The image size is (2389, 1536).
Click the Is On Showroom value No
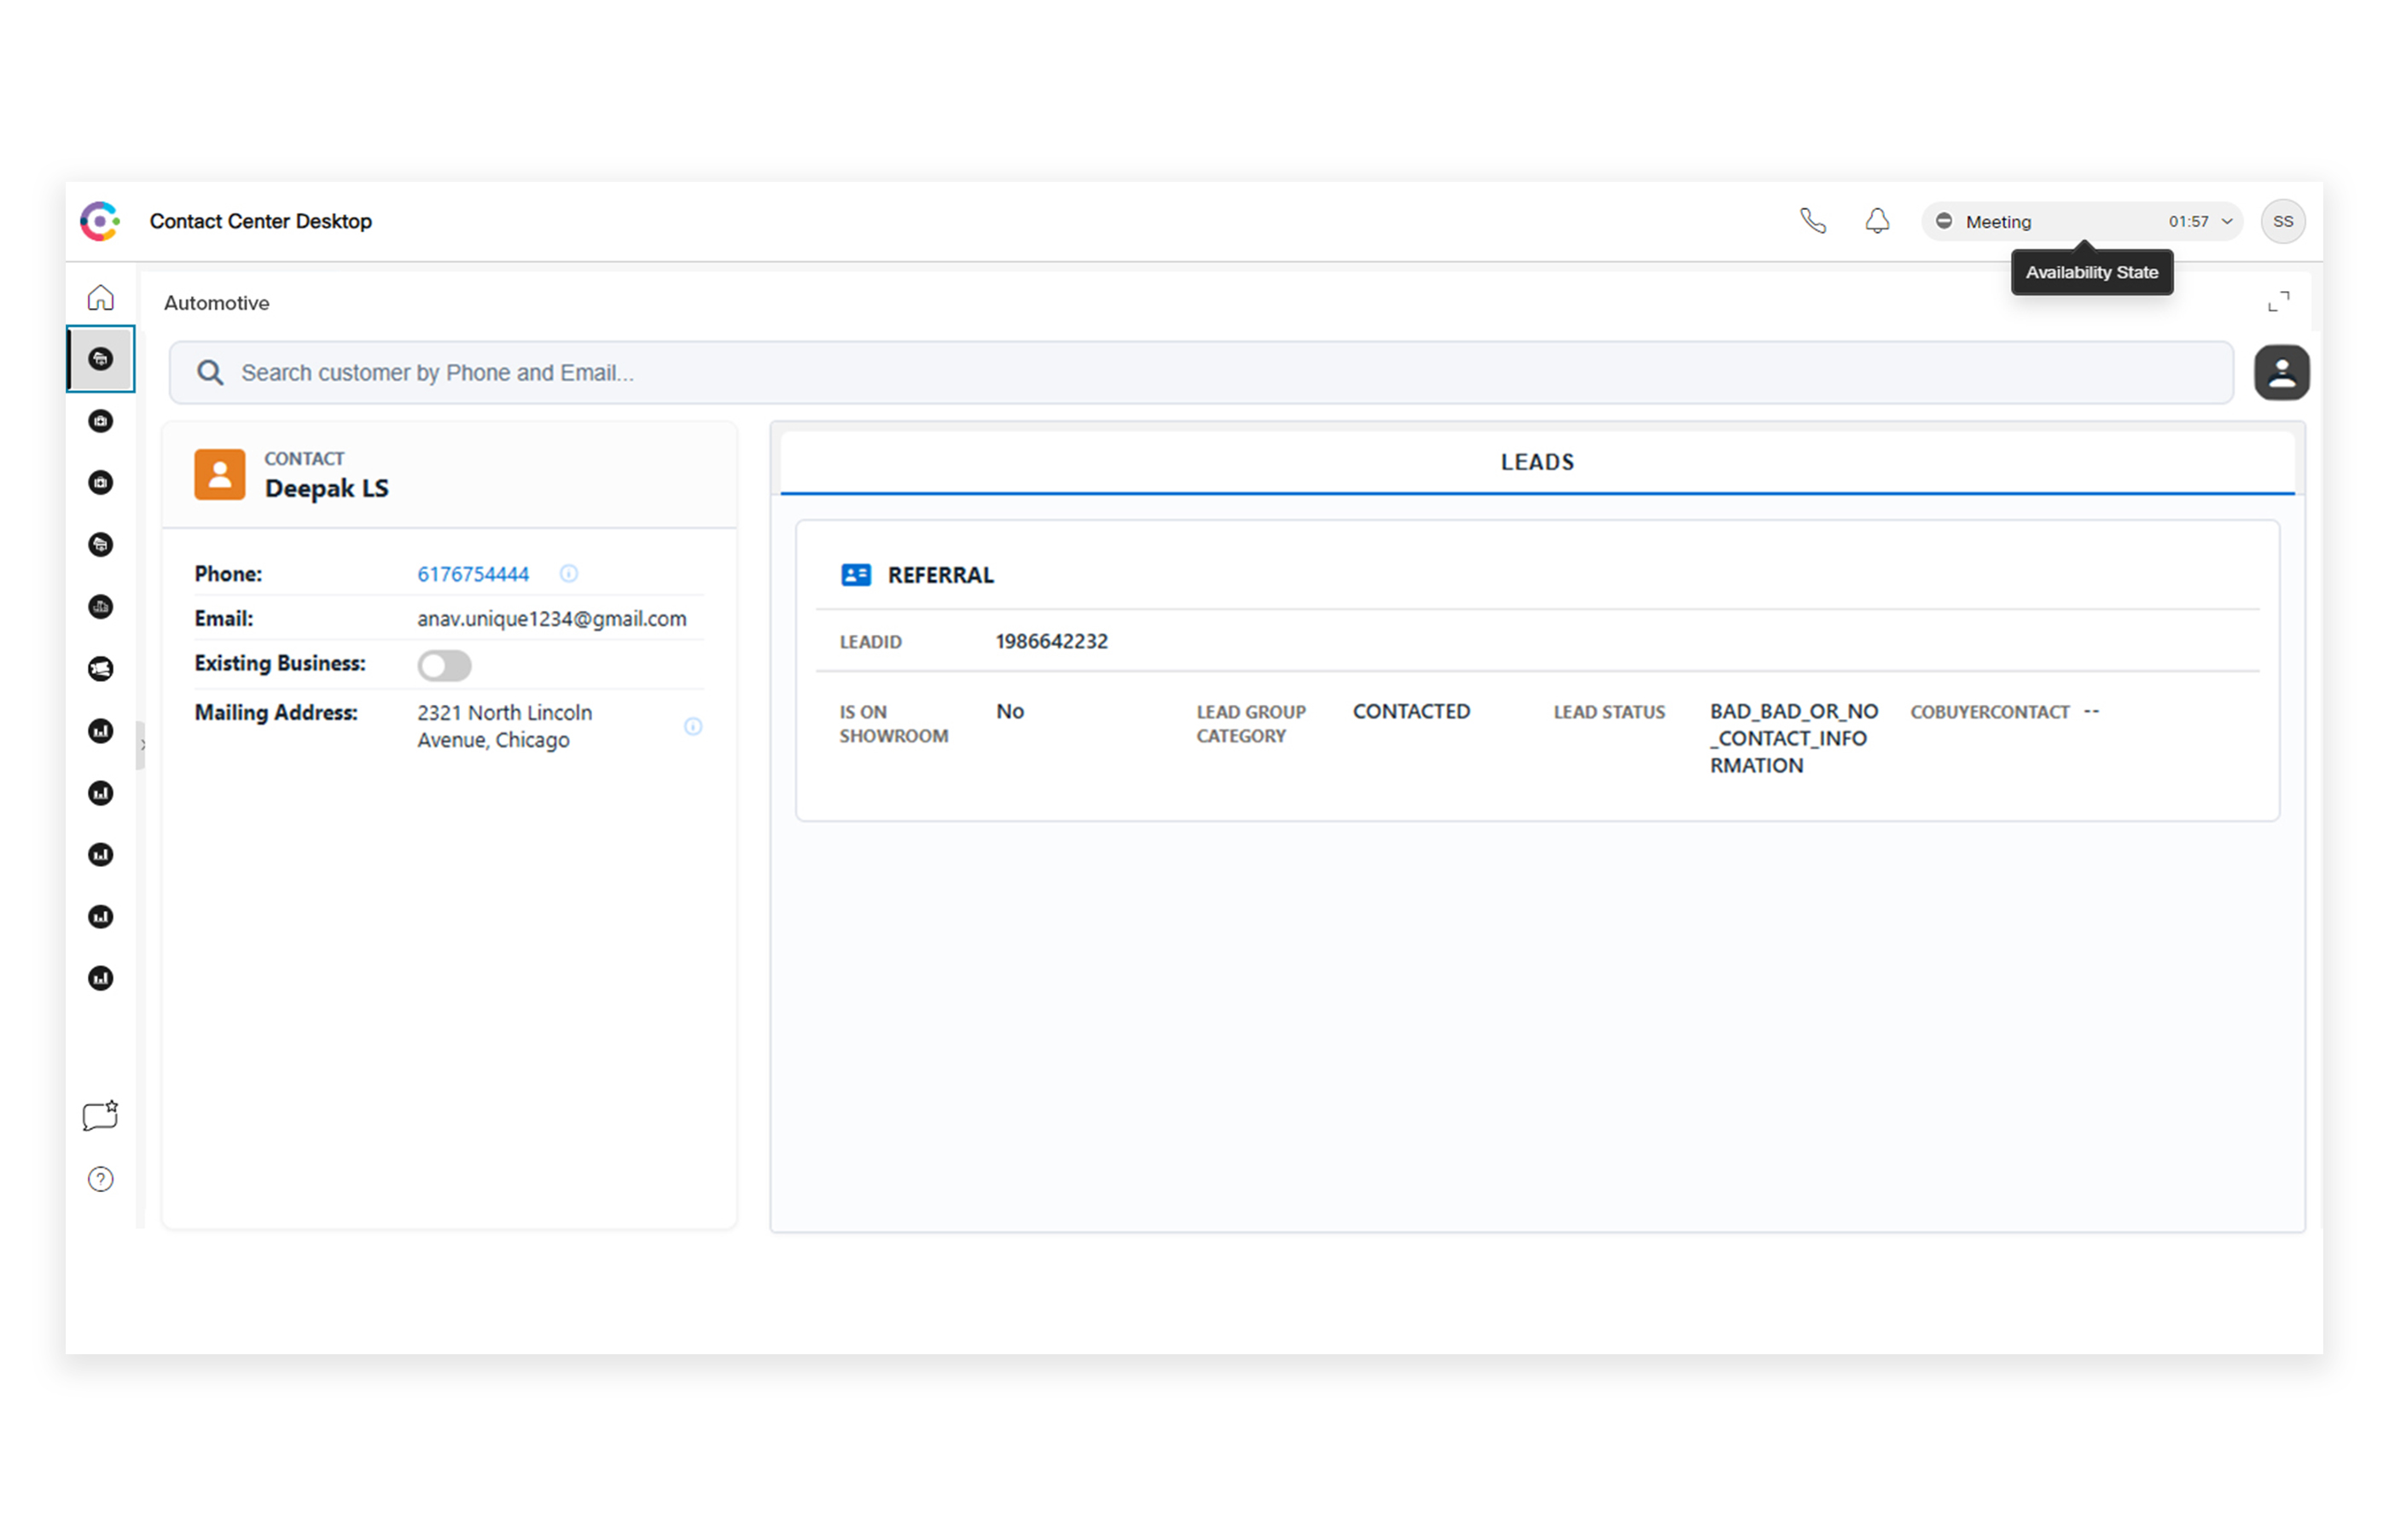(1009, 713)
